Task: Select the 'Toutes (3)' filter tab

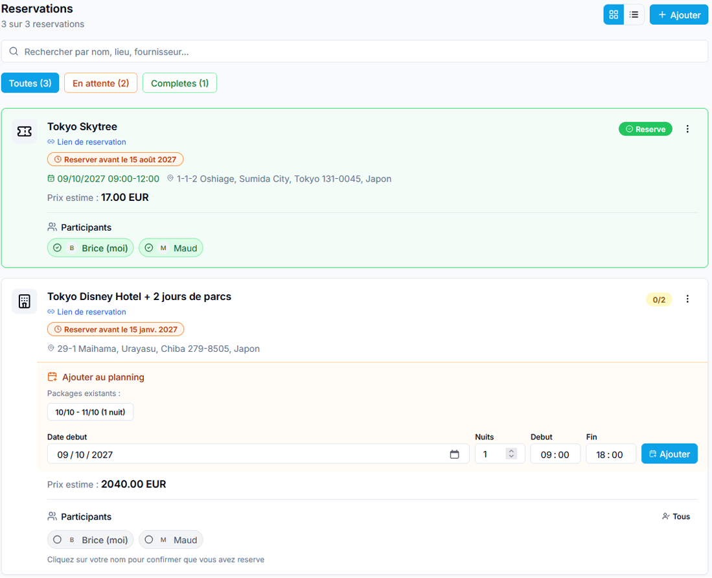Action: coord(30,83)
